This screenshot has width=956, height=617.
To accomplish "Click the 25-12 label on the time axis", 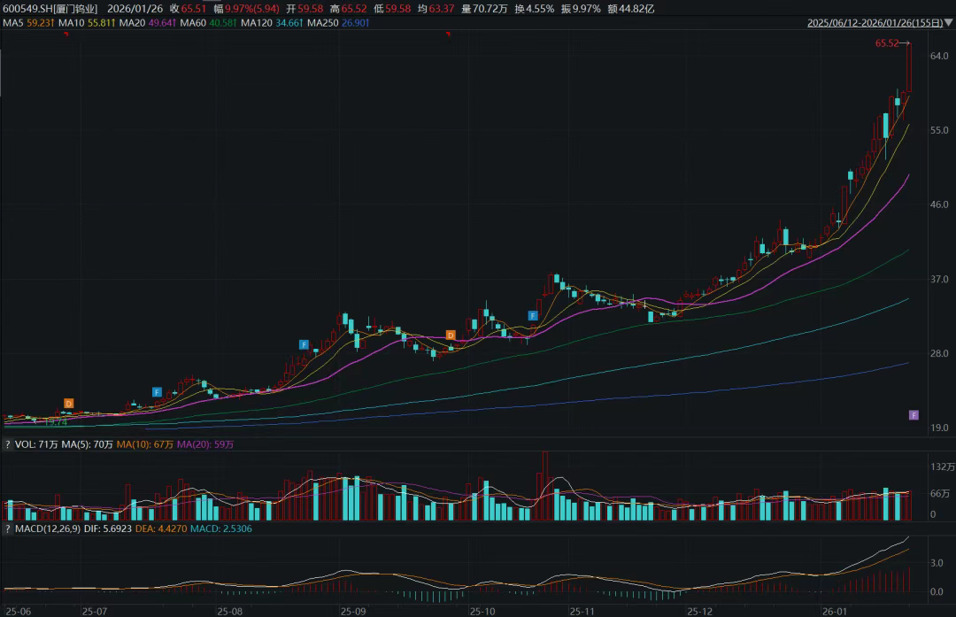I will point(699,611).
